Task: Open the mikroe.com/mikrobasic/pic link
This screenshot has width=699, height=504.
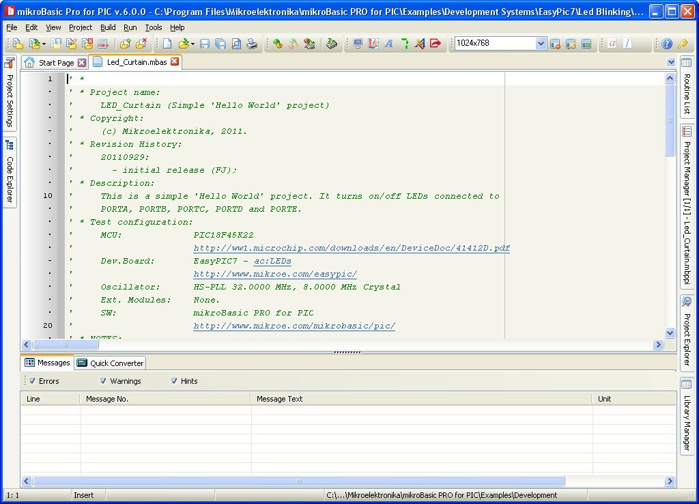Action: tap(294, 326)
